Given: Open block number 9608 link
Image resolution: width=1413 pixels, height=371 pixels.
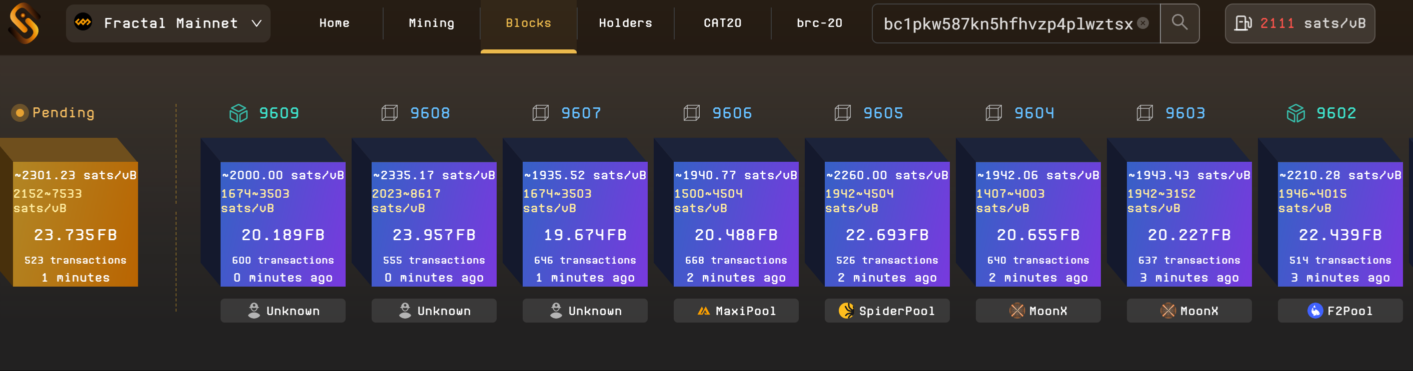Looking at the screenshot, I should tap(430, 113).
